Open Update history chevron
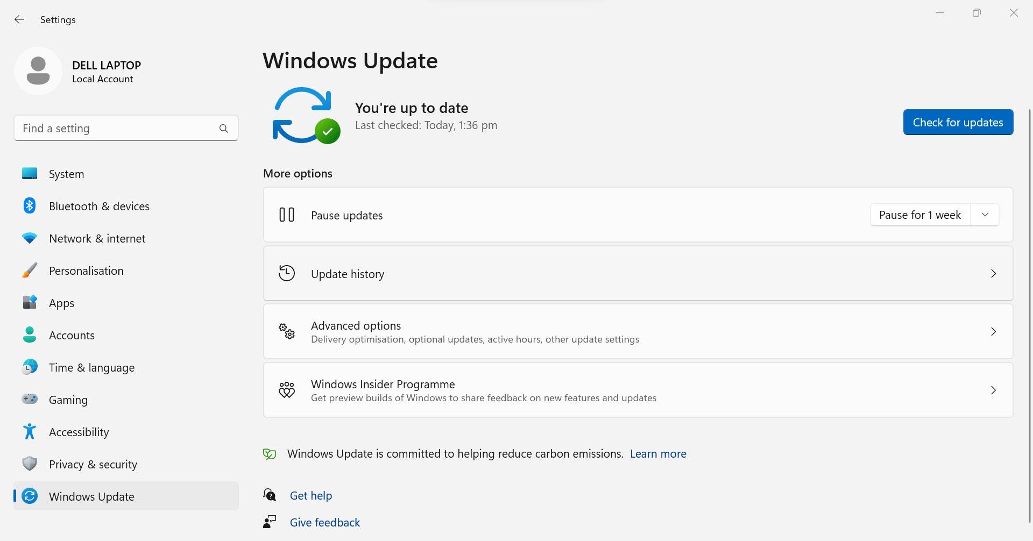1033x541 pixels. [x=993, y=273]
